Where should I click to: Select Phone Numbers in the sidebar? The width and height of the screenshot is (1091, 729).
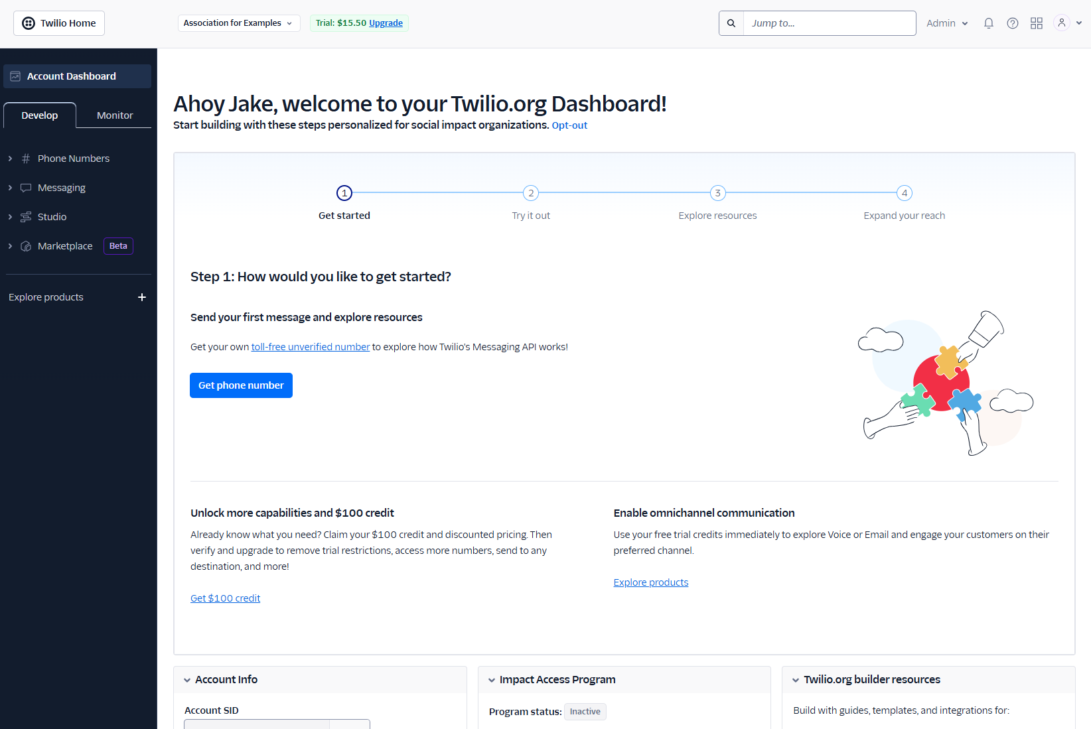[x=73, y=158]
